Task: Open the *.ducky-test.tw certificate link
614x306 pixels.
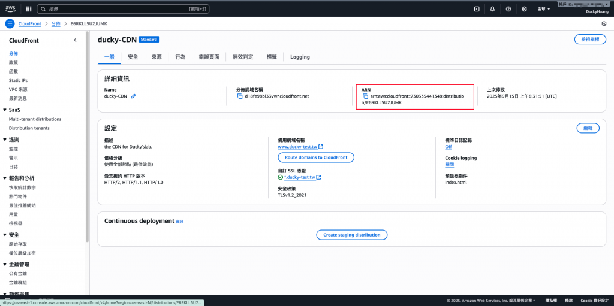Action: coord(300,177)
